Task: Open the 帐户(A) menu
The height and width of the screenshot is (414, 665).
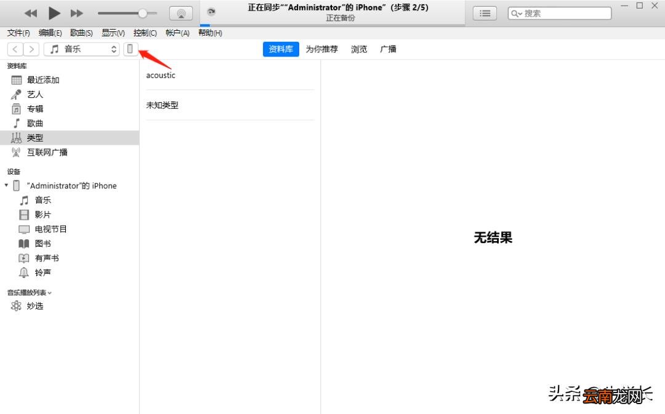Action: pyautogui.click(x=177, y=33)
